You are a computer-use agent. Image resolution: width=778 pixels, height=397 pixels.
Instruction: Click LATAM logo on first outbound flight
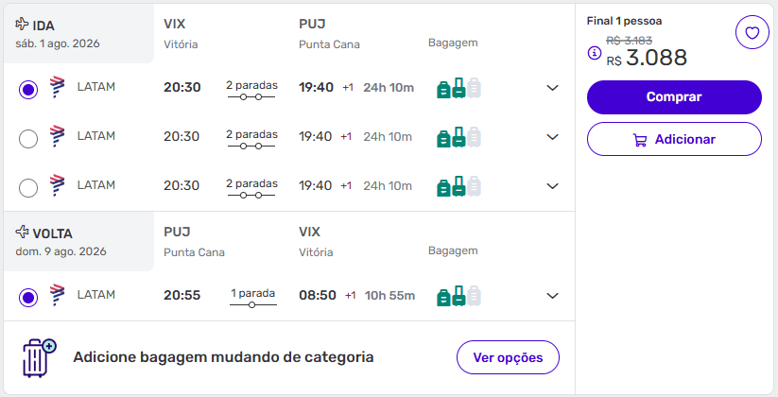pyautogui.click(x=57, y=88)
